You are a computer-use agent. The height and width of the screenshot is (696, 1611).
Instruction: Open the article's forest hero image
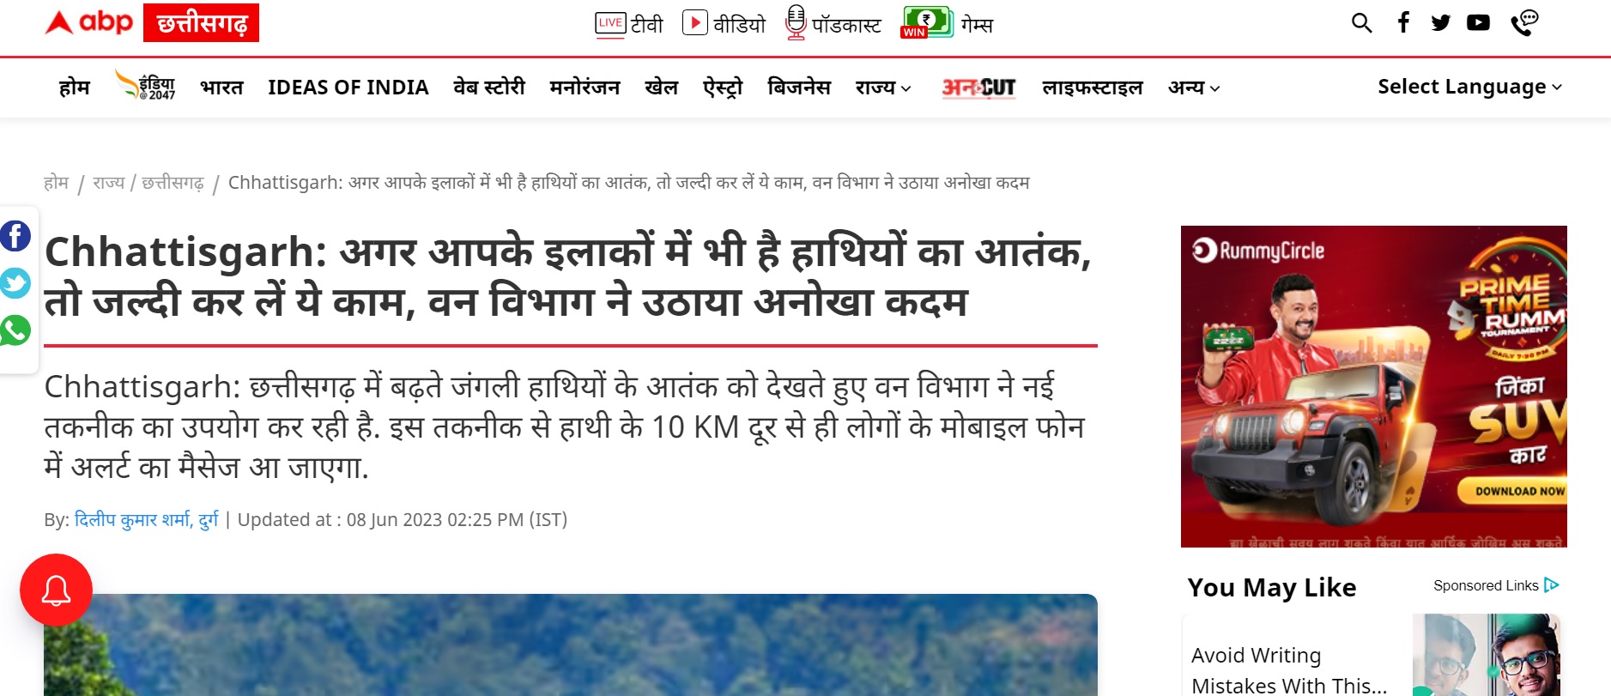click(x=571, y=645)
